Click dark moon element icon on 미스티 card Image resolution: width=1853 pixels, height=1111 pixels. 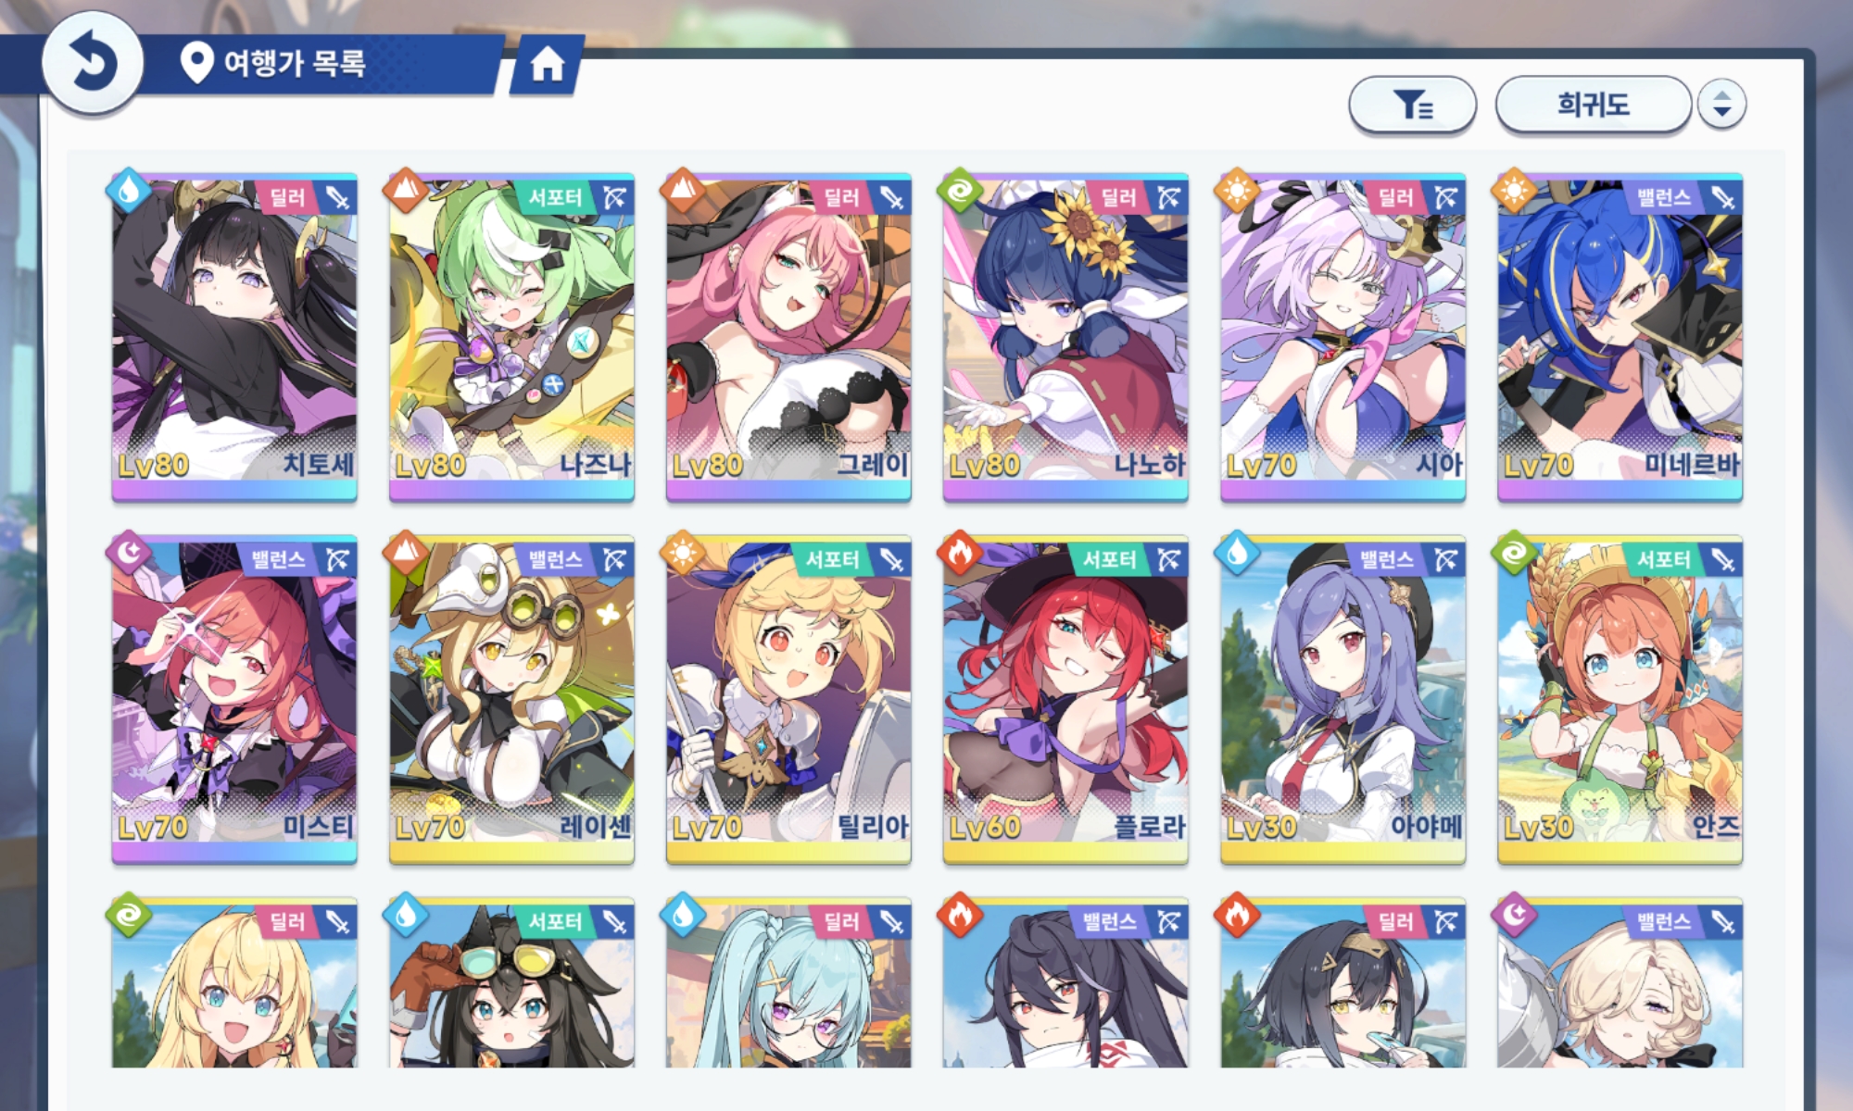pos(128,553)
